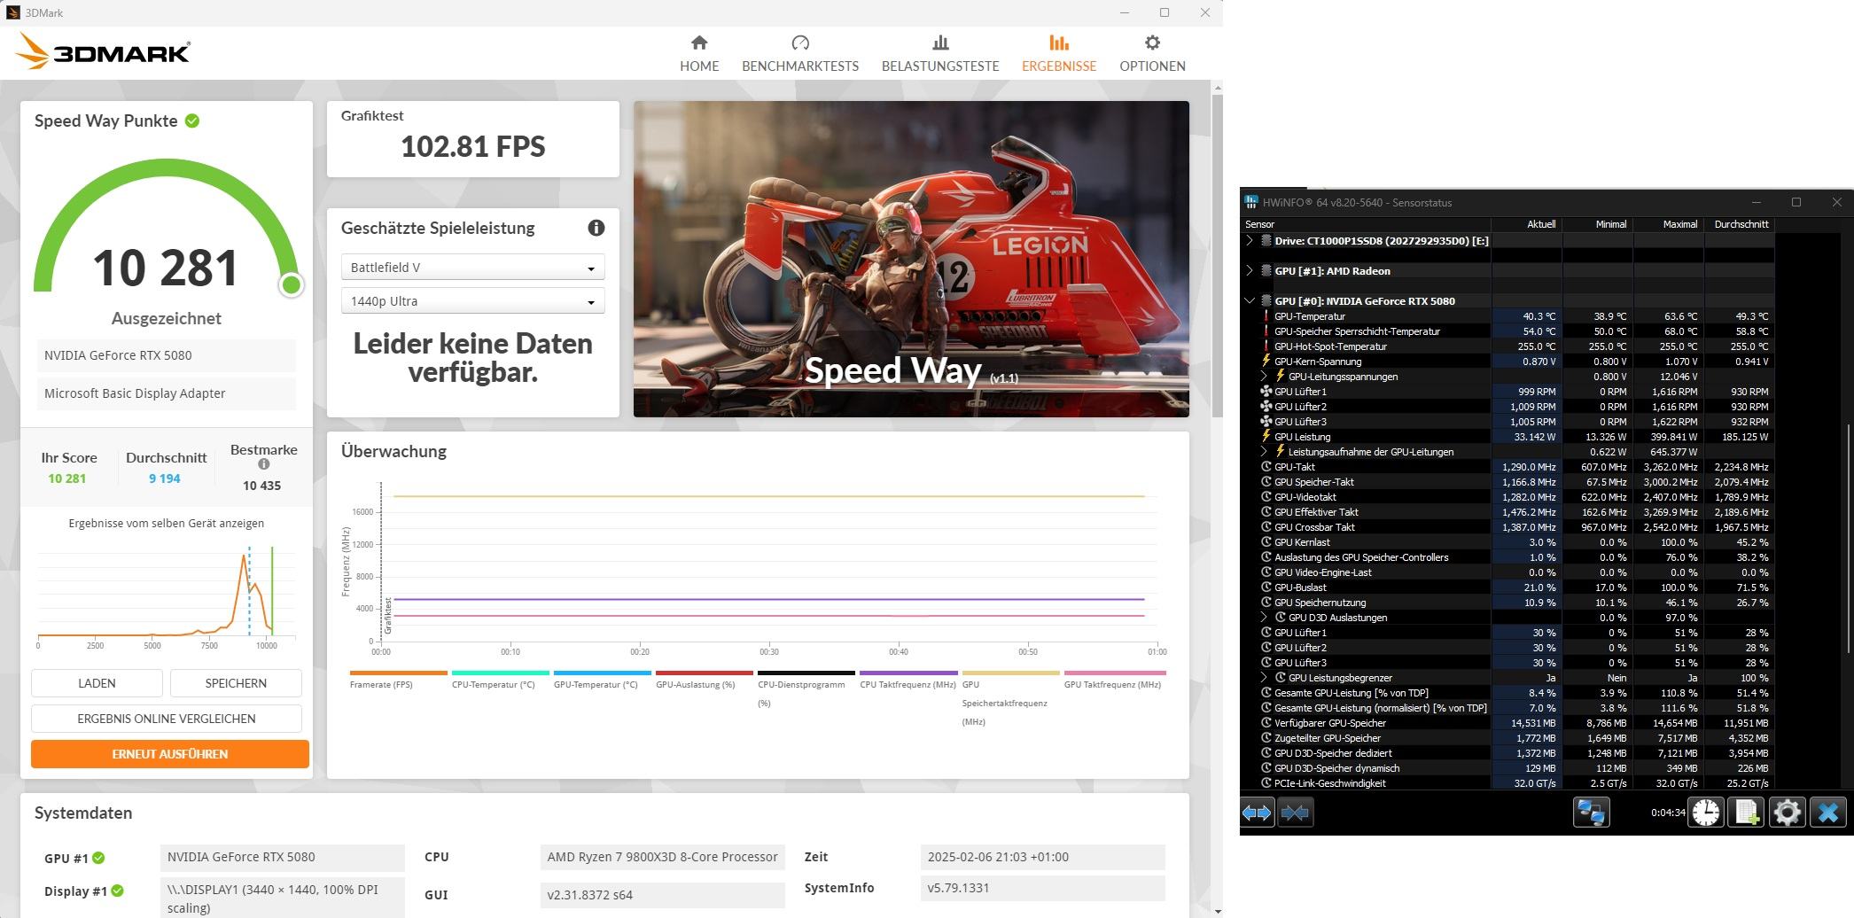Click ERGEBNIS ONLINE VERGLEICHEN
Image resolution: width=1854 pixels, height=918 pixels.
167,719
